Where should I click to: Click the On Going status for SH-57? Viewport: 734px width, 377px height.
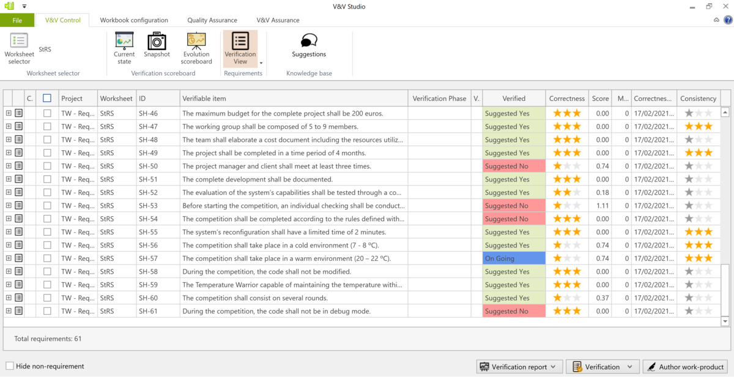(x=514, y=258)
